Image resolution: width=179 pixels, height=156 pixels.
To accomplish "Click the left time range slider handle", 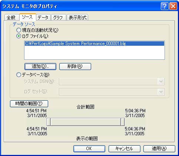I will tap(49, 122).
